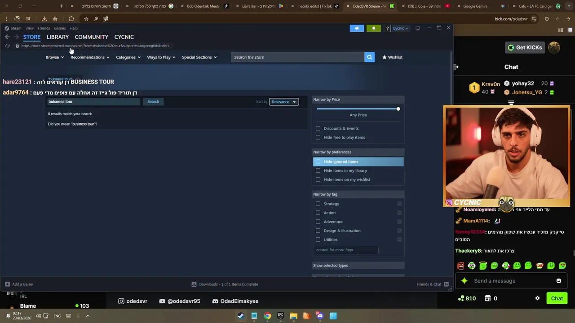Screen dimensions: 575x323
Task: Open Friends & Chat icon
Action: (x=446, y=284)
